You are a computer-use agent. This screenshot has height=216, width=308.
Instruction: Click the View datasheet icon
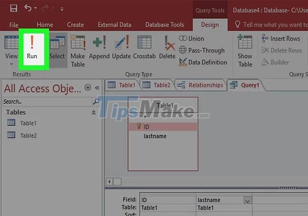pyautogui.click(x=11, y=42)
